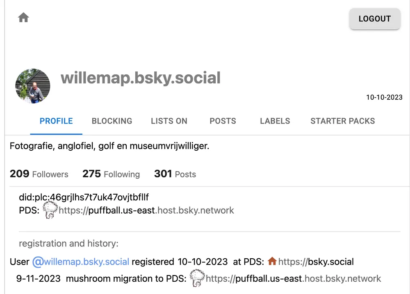
Task: Click the mushroom icon in the migration row
Action: click(x=197, y=278)
